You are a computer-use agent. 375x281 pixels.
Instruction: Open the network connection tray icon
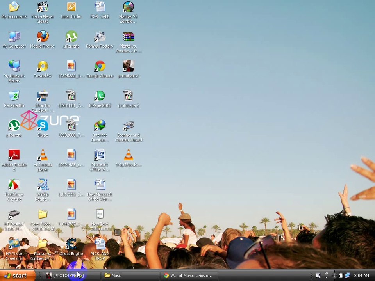point(347,276)
